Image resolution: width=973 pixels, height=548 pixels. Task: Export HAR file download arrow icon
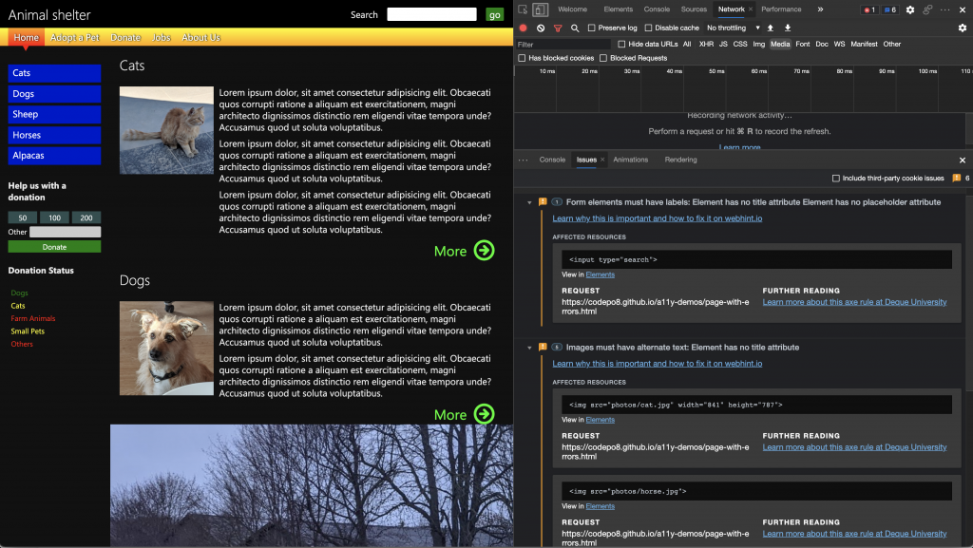pos(788,28)
